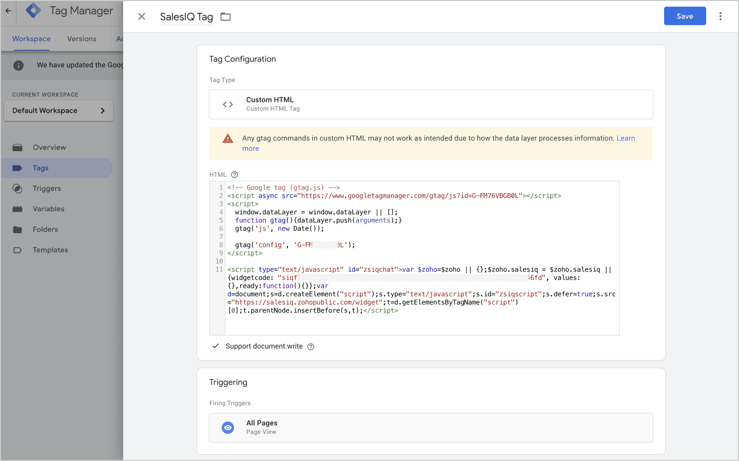739x461 pixels.
Task: Click the Custom HTML code brackets icon
Action: coord(228,104)
